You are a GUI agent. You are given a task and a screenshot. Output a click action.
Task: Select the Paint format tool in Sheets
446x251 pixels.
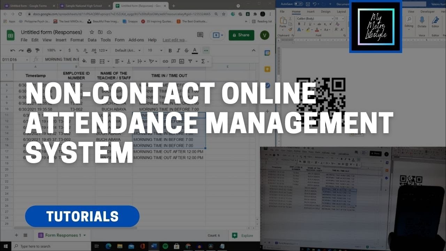pyautogui.click(x=37, y=51)
